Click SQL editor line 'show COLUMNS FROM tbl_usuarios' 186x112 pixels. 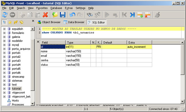pos(68,33)
